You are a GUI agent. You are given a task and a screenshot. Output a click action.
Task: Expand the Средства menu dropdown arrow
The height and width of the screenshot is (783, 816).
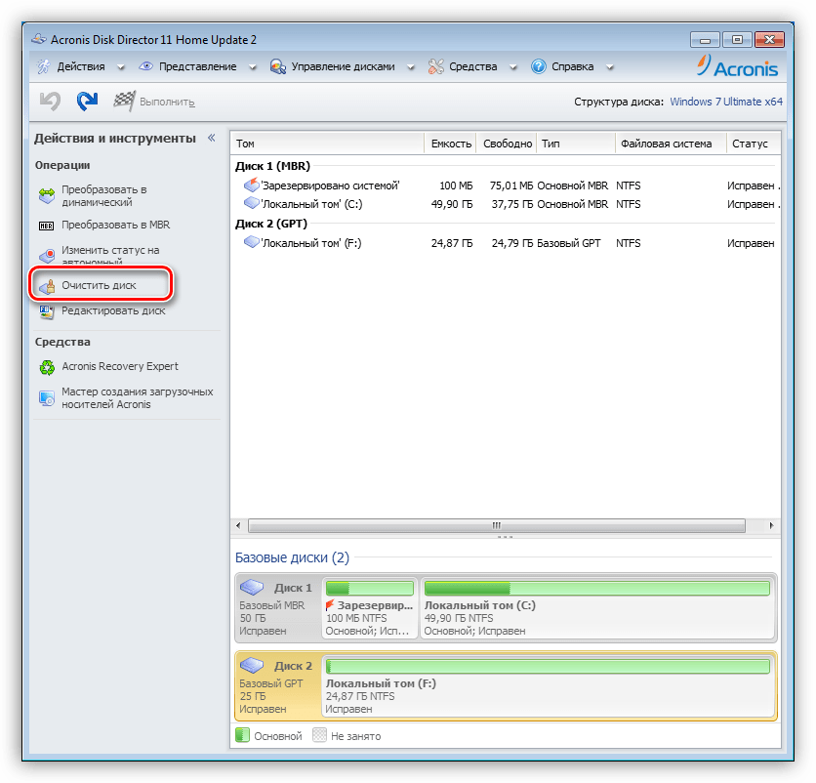[x=513, y=67]
